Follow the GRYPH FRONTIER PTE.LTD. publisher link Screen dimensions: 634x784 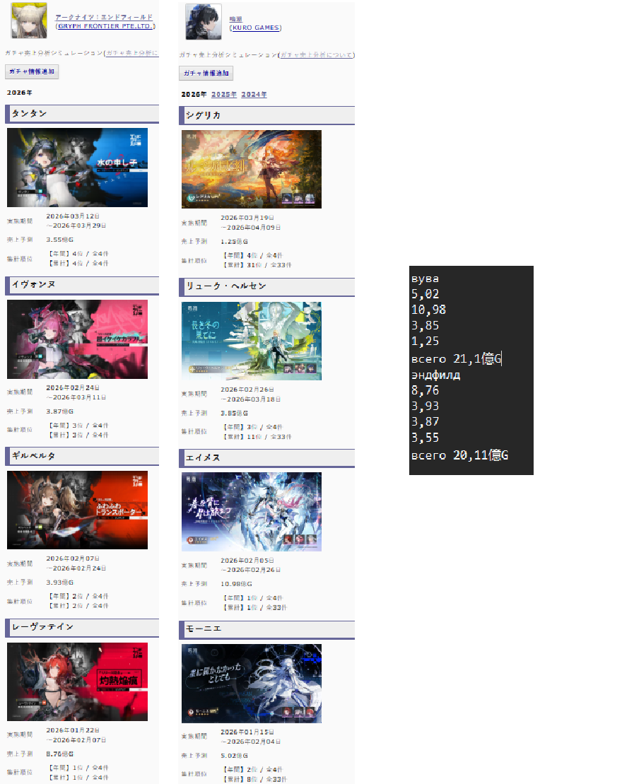[x=105, y=26]
